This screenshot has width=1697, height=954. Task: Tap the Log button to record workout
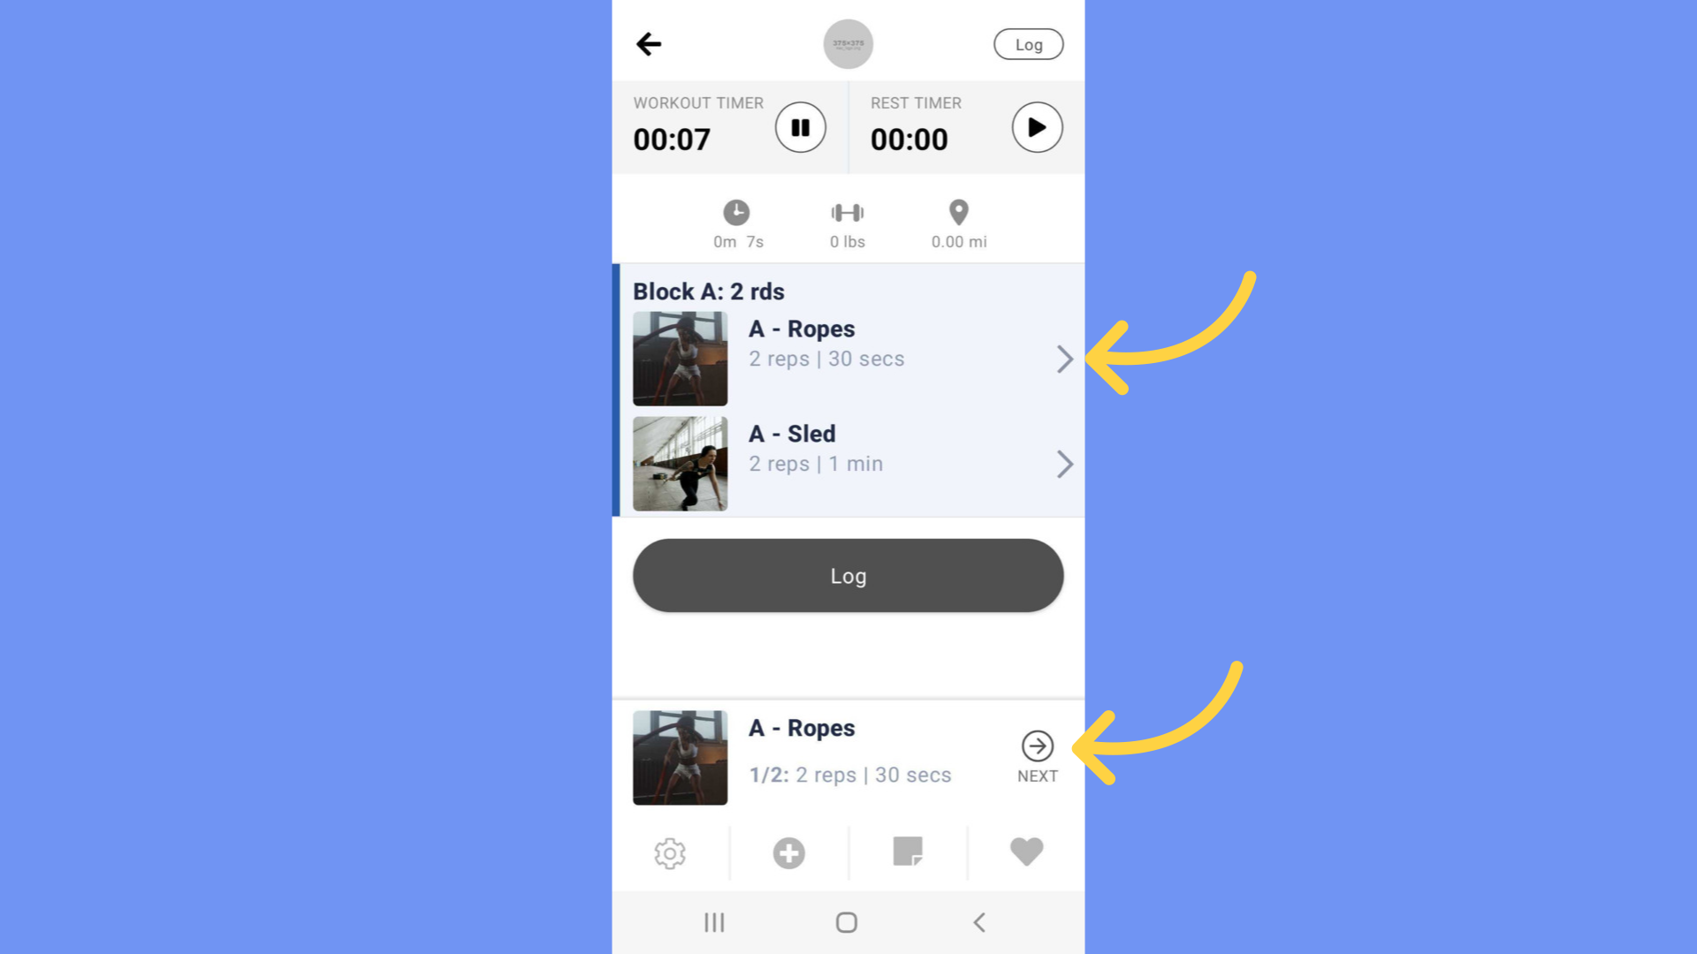(x=848, y=575)
